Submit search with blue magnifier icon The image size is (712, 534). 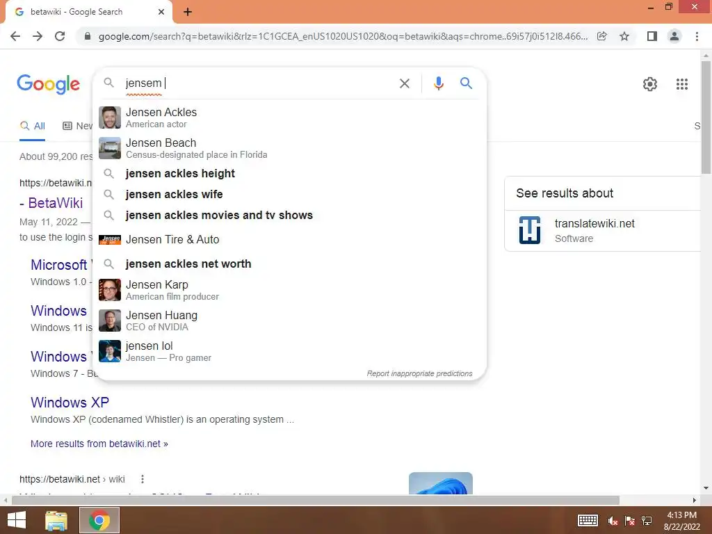pos(467,83)
